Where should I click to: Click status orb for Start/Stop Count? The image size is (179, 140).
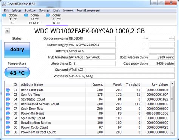8,99
